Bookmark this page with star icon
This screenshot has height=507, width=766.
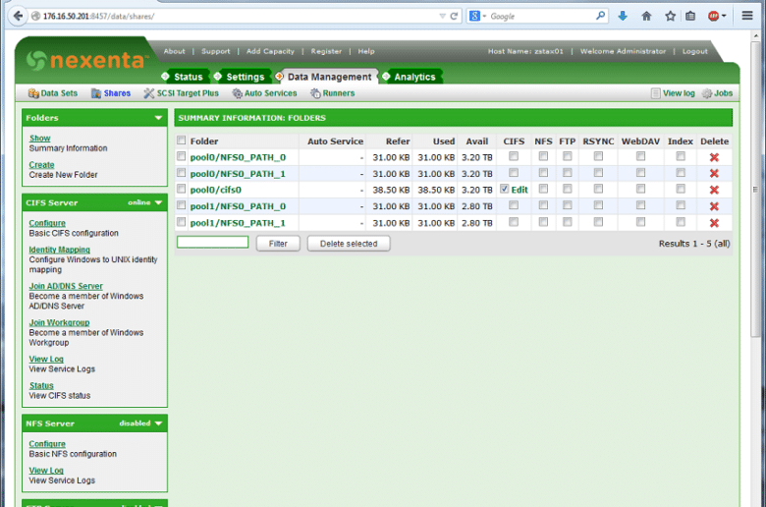click(670, 16)
